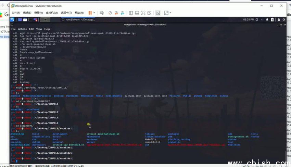Toggle VMware full screen mode button
The image size is (291, 167).
143,13
